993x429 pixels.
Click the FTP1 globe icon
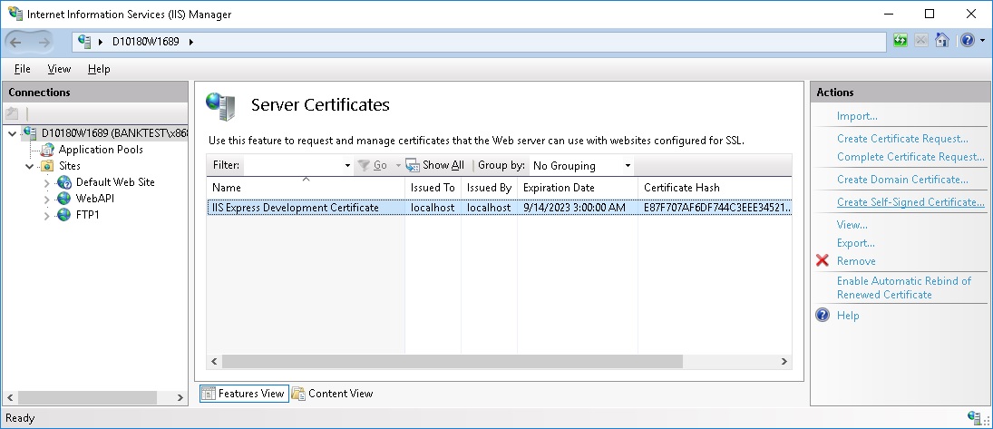point(64,215)
